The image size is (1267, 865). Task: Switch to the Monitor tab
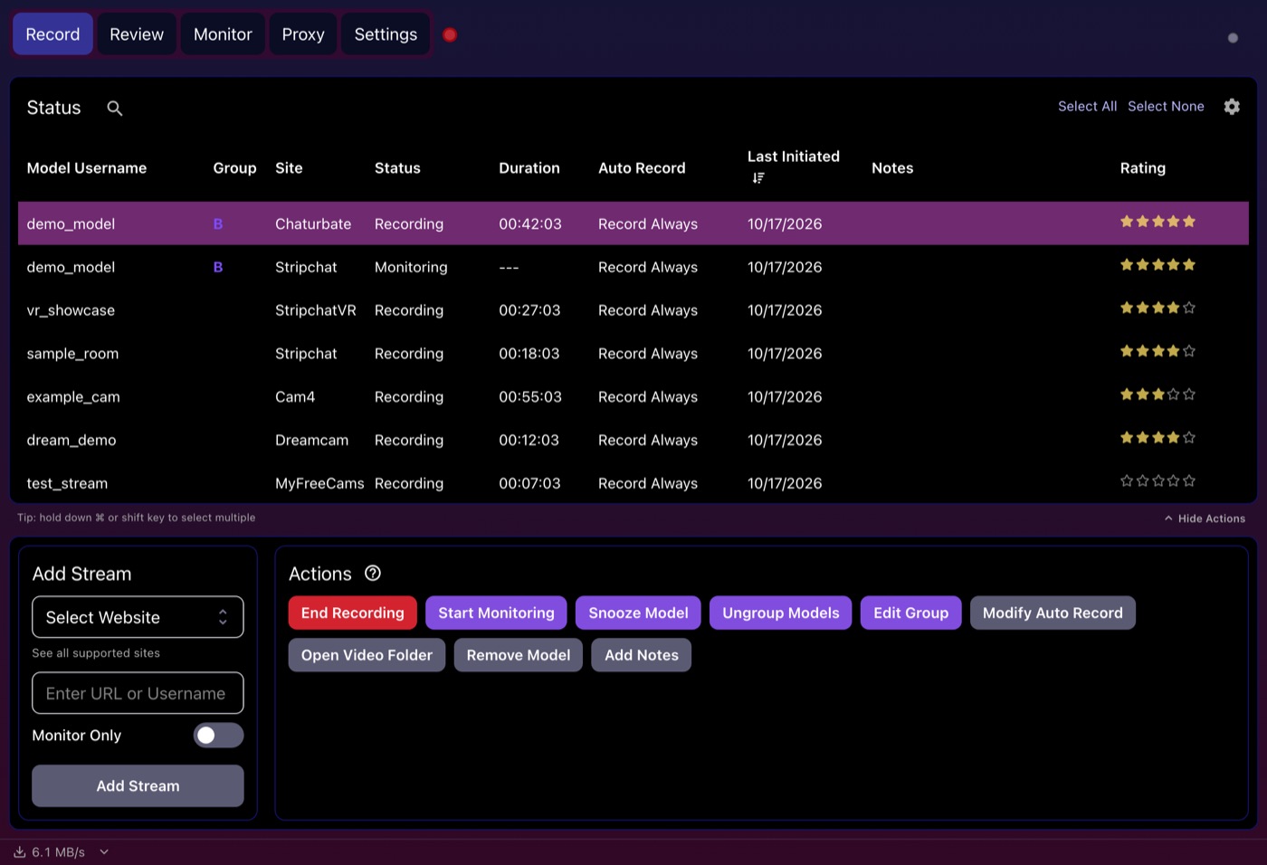pyautogui.click(x=223, y=34)
